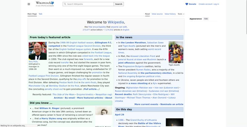Follow the London Marathon news link
This screenshot has height=127, width=247.
coord(133,43)
